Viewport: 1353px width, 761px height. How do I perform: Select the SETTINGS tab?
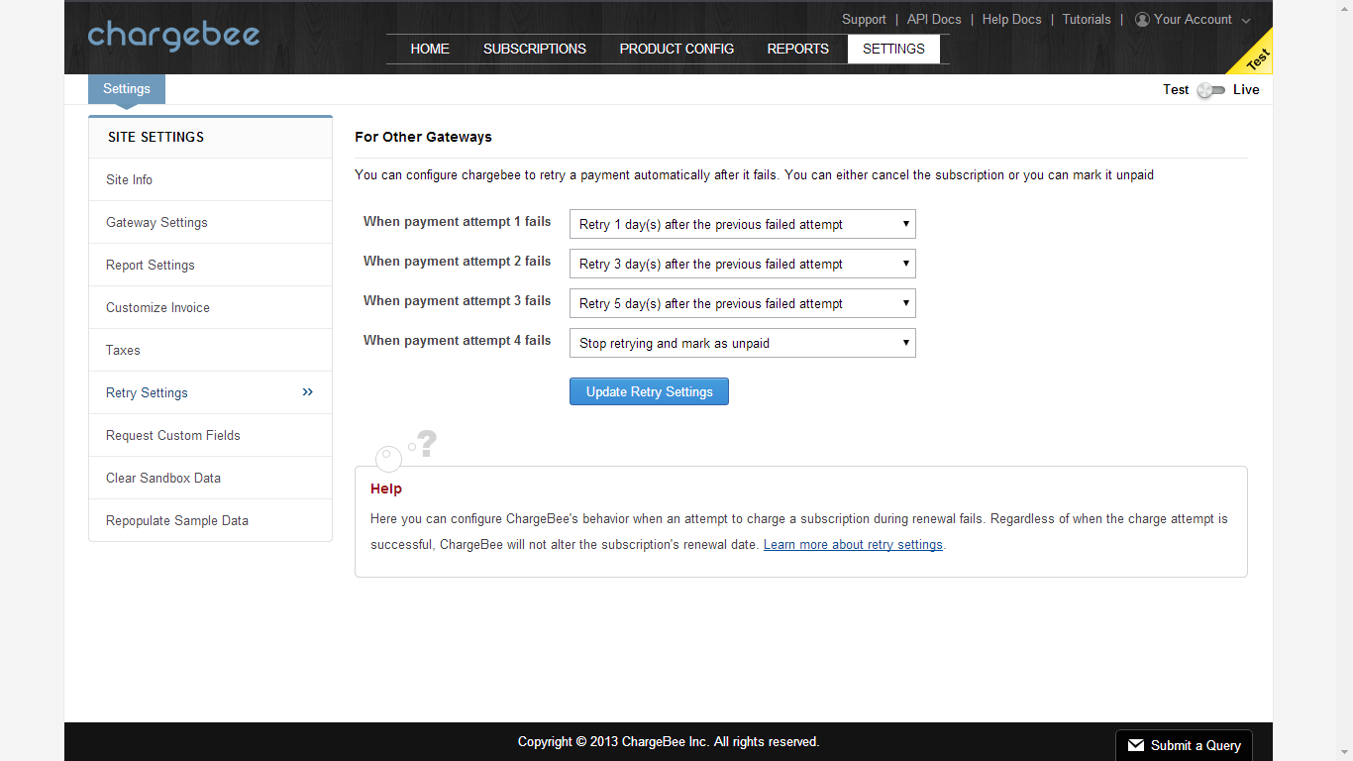point(893,49)
